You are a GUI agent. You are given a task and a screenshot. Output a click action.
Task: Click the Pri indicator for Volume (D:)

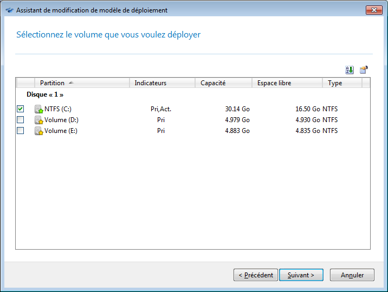click(x=161, y=120)
